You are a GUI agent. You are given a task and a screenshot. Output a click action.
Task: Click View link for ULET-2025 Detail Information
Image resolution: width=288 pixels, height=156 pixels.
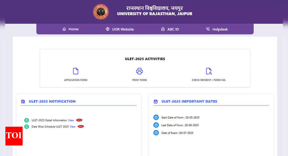(x=71, y=120)
